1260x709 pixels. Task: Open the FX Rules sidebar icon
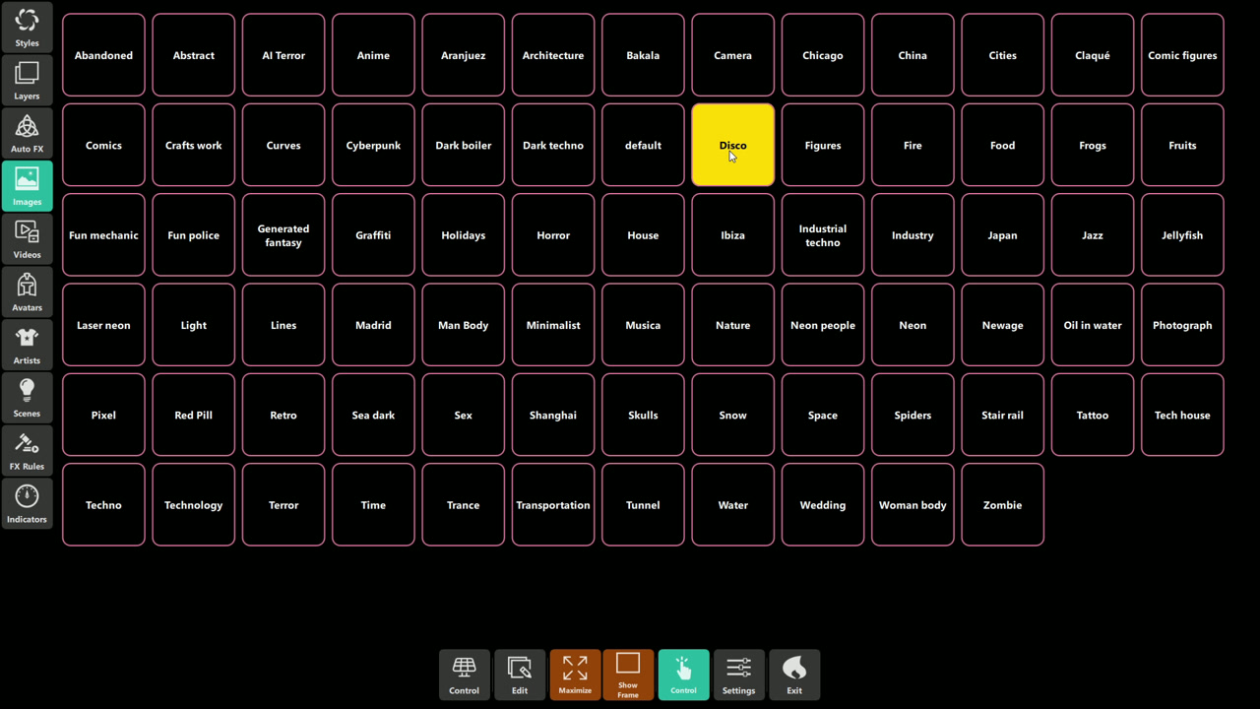[27, 451]
